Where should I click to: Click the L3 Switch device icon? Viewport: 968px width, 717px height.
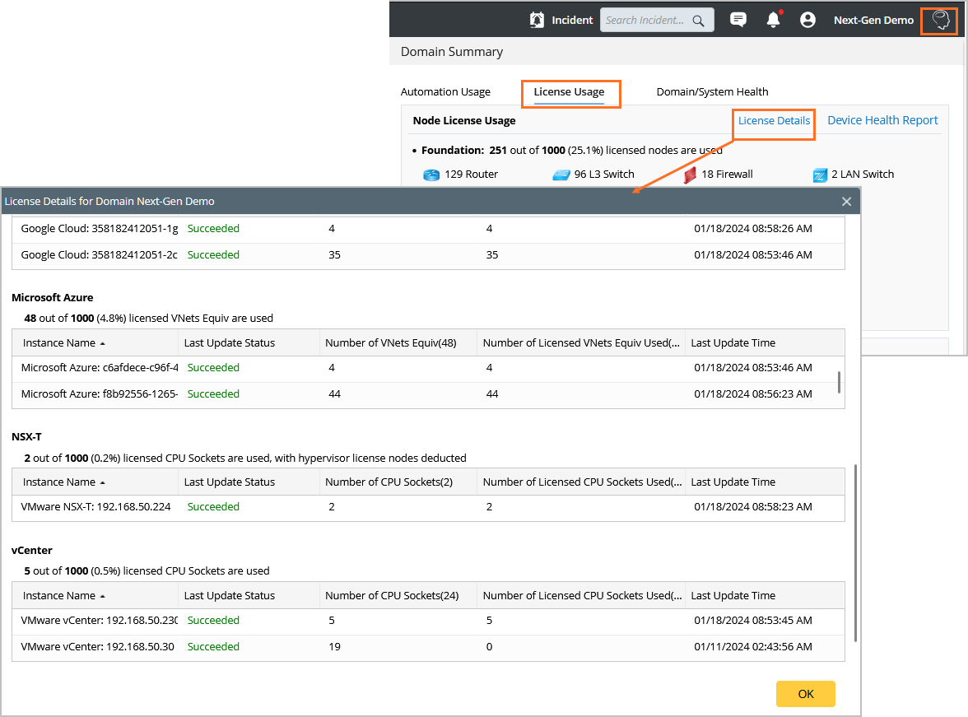click(561, 175)
